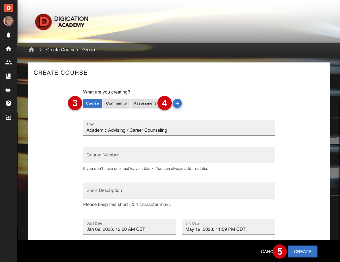The height and width of the screenshot is (262, 340).
Task: Open notifications bell icon
Action: click(9, 35)
